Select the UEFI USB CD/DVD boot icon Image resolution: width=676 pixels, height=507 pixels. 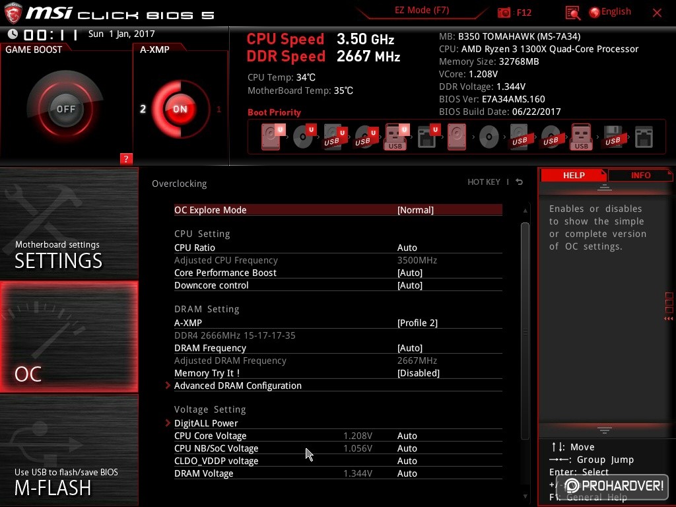[366, 137]
